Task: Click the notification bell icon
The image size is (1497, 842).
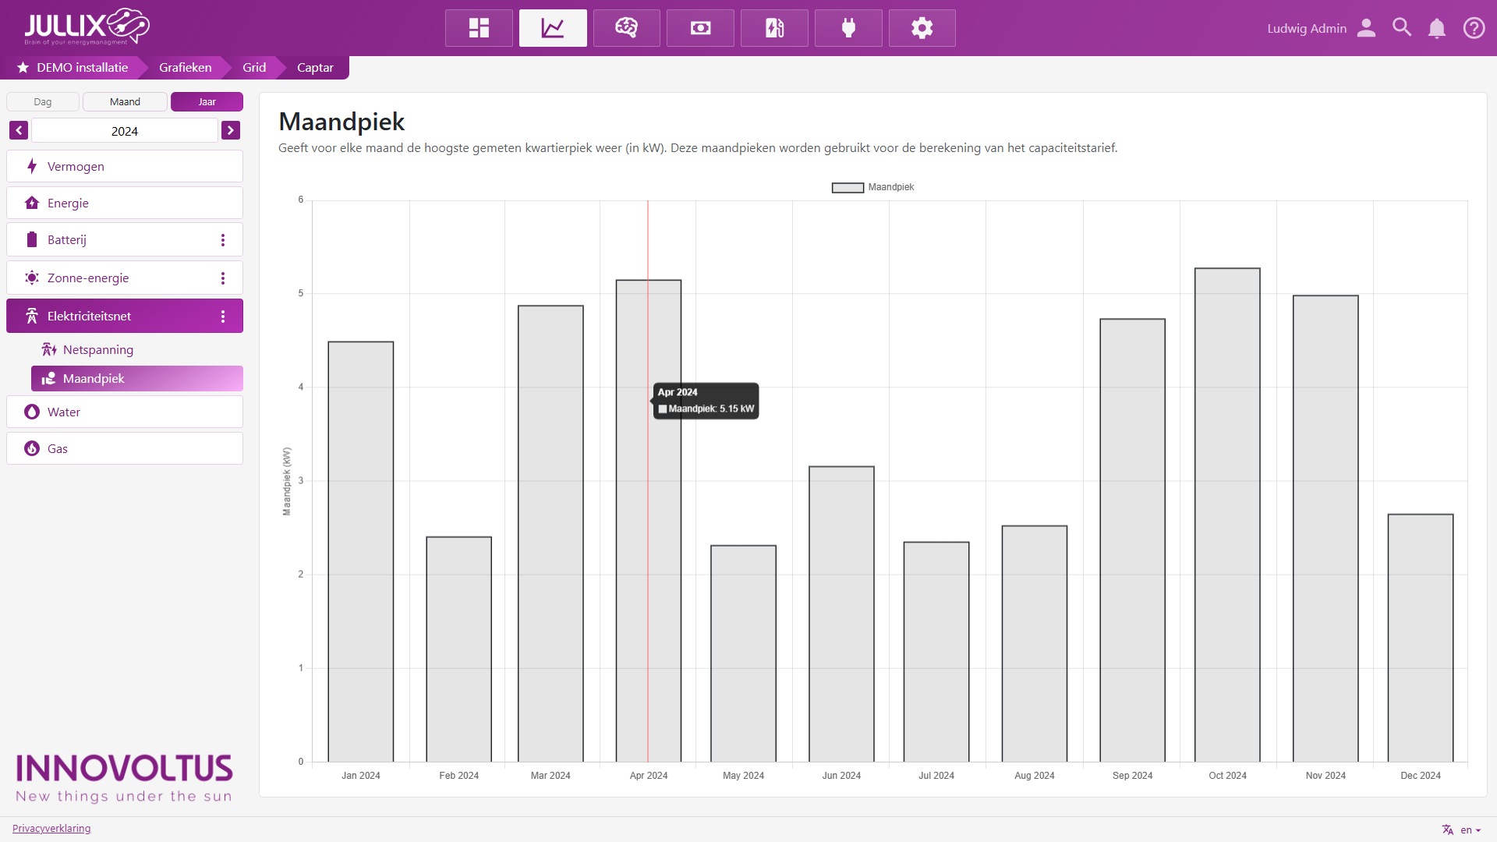Action: coord(1436,28)
